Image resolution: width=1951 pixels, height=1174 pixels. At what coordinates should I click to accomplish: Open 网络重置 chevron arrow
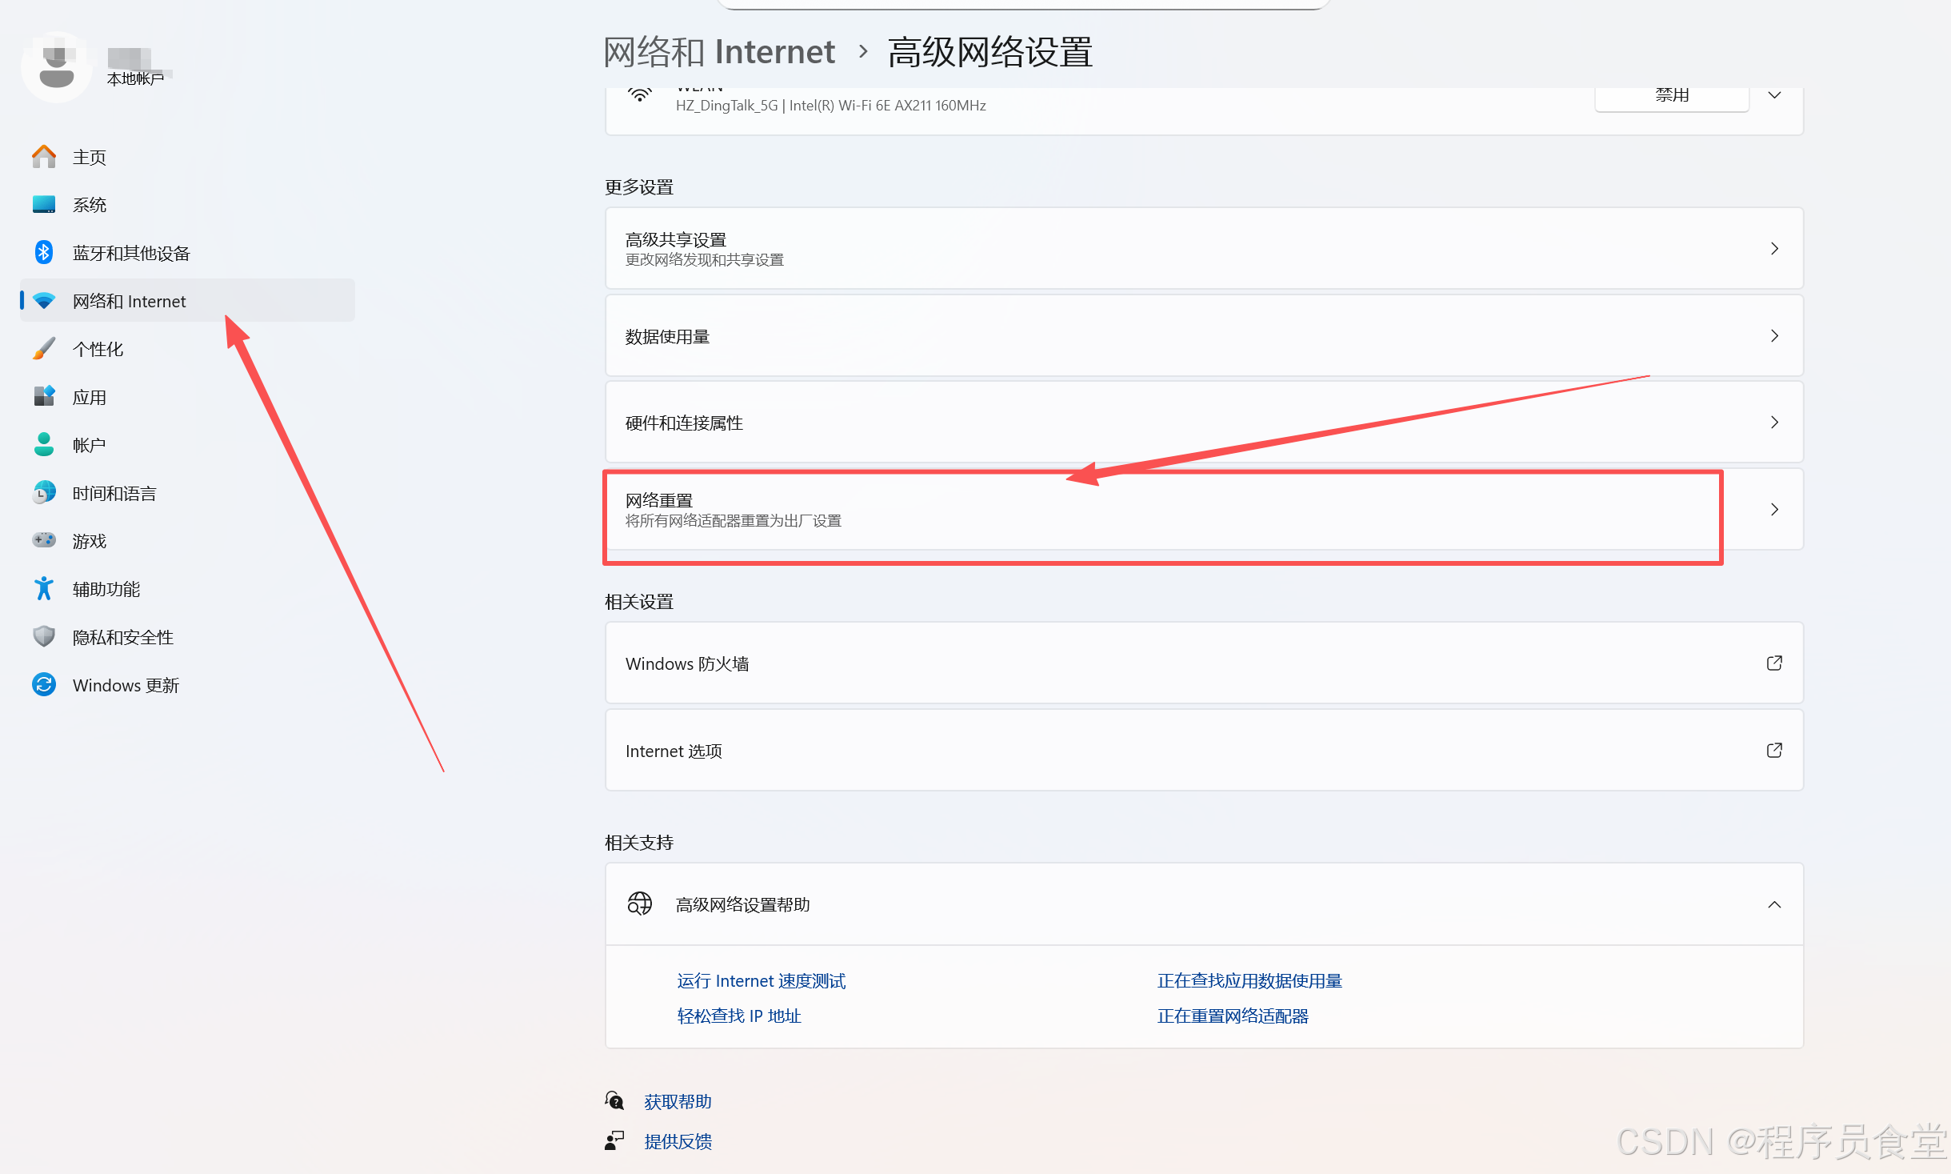pos(1773,510)
